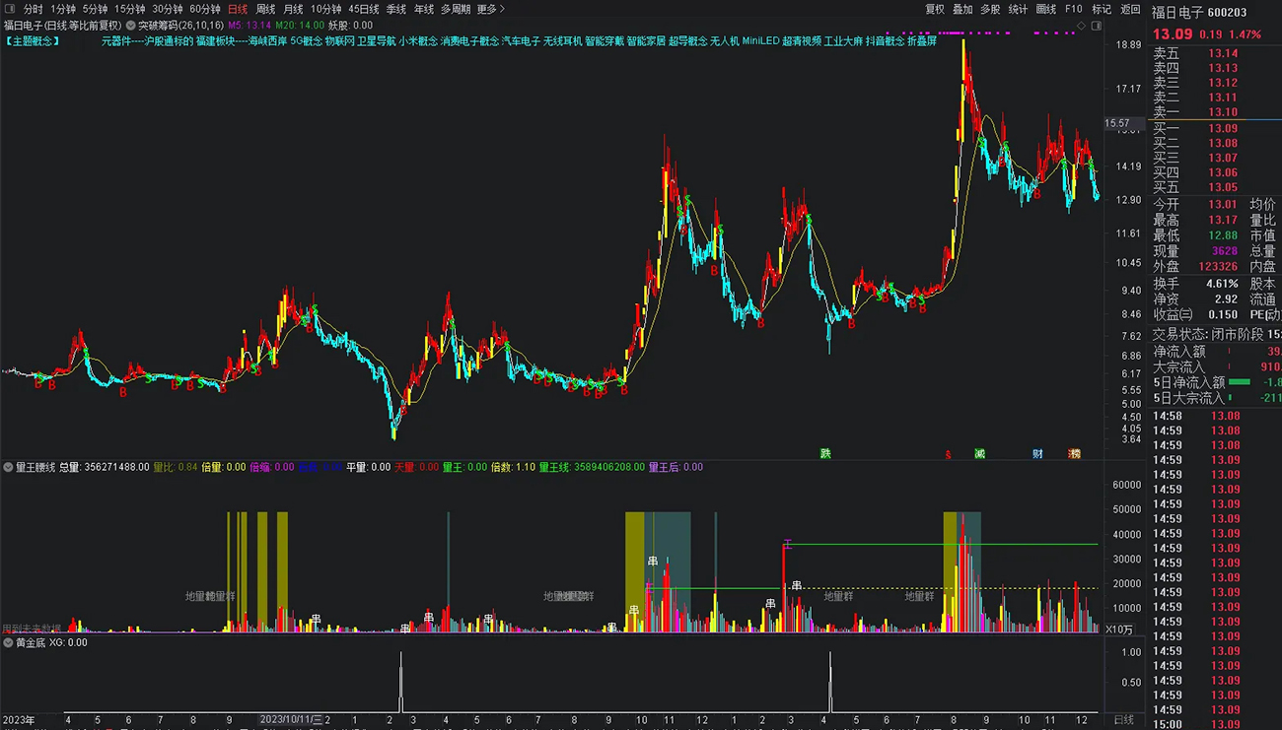This screenshot has height=730, width=1282.
Task: Open the 统计 statistics menu
Action: tap(1018, 9)
